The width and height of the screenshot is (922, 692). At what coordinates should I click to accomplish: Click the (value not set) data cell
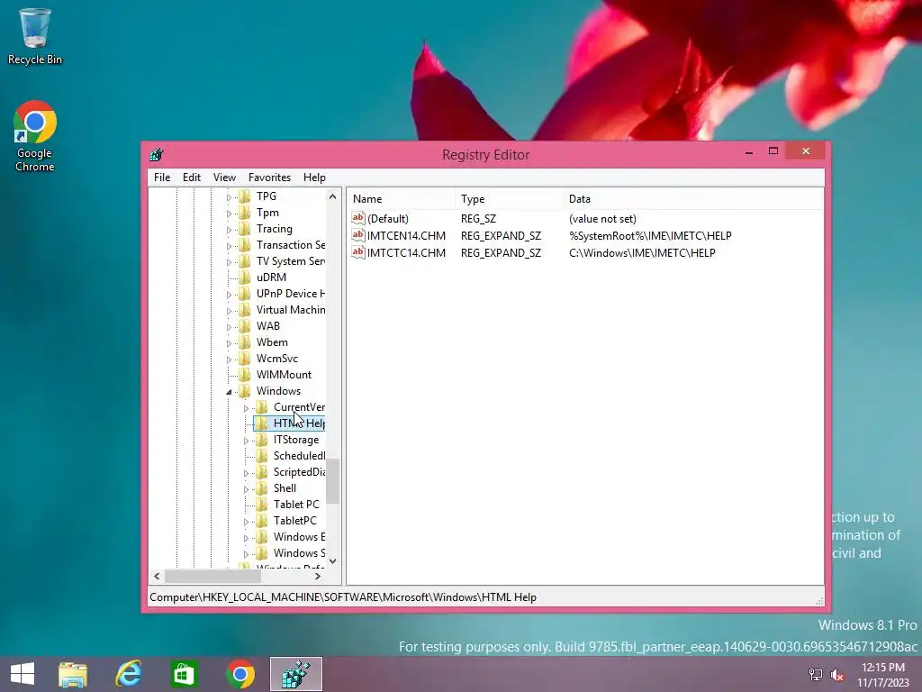click(x=602, y=218)
